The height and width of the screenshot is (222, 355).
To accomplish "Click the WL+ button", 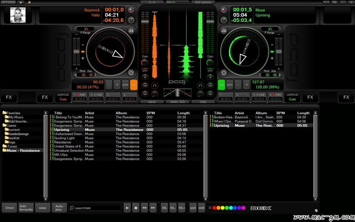I will [x=182, y=208].
